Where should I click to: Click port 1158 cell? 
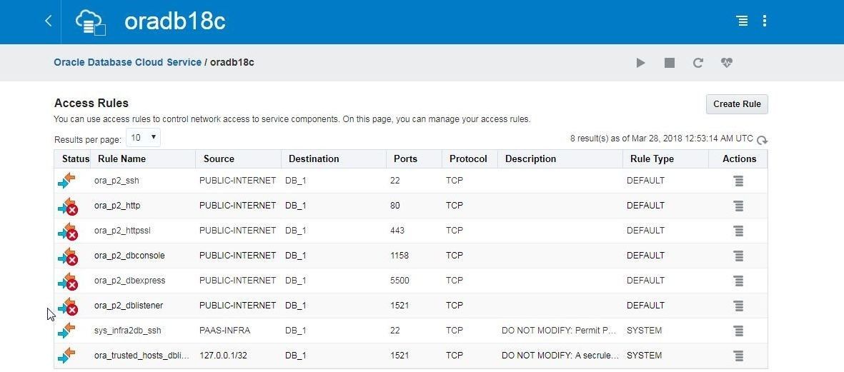tap(399, 256)
